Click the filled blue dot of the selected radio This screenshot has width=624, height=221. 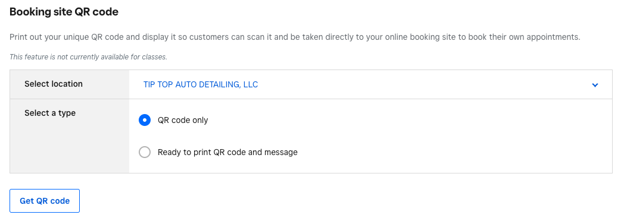coord(145,120)
